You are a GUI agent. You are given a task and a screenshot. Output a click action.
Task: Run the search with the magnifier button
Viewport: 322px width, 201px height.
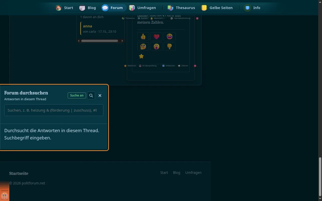pyautogui.click(x=91, y=95)
